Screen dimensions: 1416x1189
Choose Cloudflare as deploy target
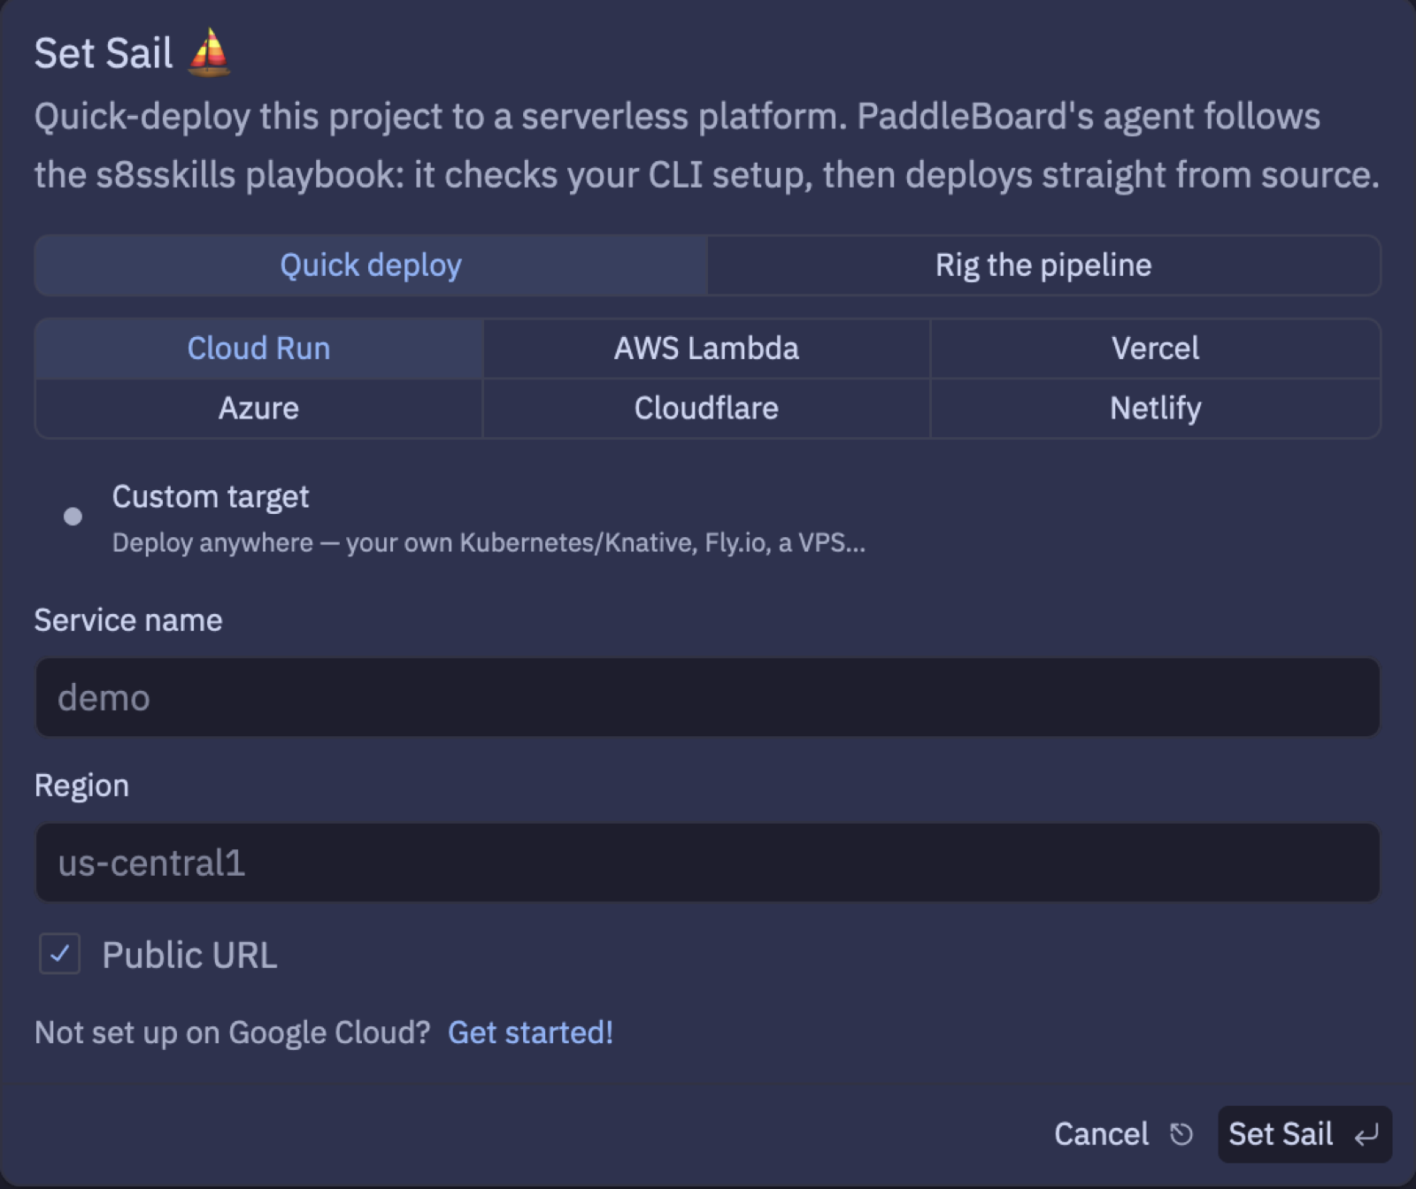(x=706, y=409)
